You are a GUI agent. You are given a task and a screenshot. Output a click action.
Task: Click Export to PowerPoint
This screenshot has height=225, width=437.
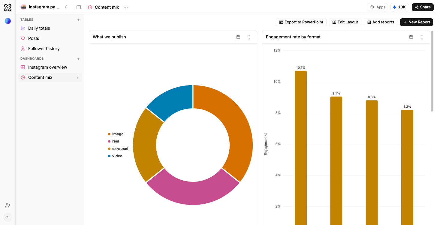[301, 22]
